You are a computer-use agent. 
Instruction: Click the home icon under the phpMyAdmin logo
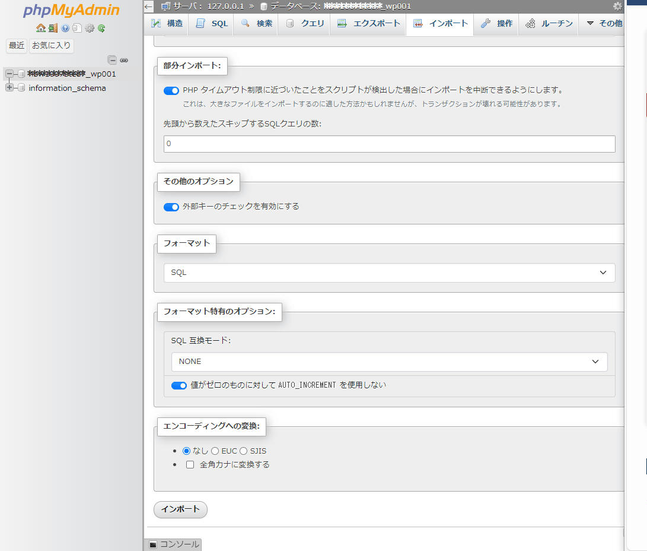[40, 28]
